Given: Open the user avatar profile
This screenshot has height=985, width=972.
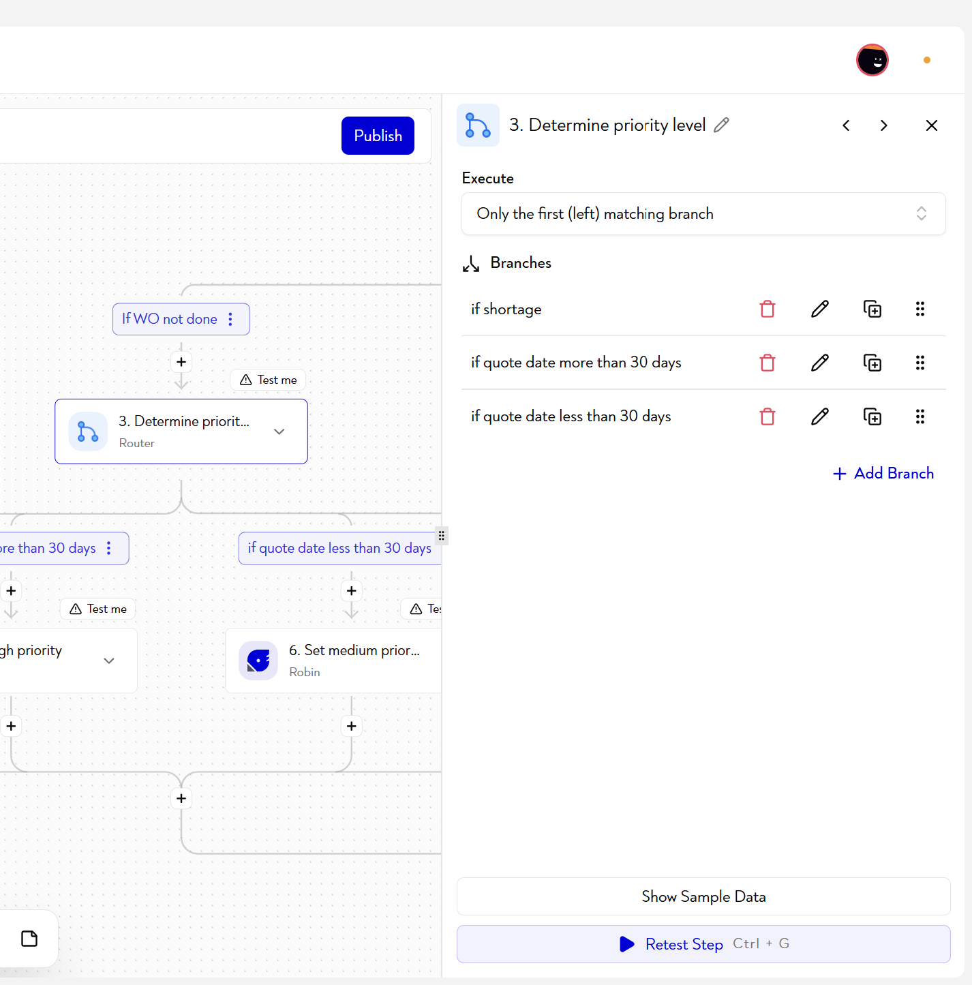Looking at the screenshot, I should pyautogui.click(x=872, y=60).
